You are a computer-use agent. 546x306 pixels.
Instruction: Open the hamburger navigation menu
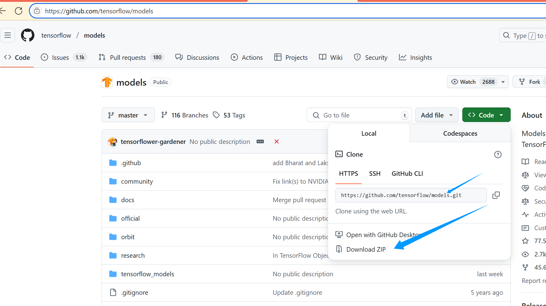coord(8,35)
